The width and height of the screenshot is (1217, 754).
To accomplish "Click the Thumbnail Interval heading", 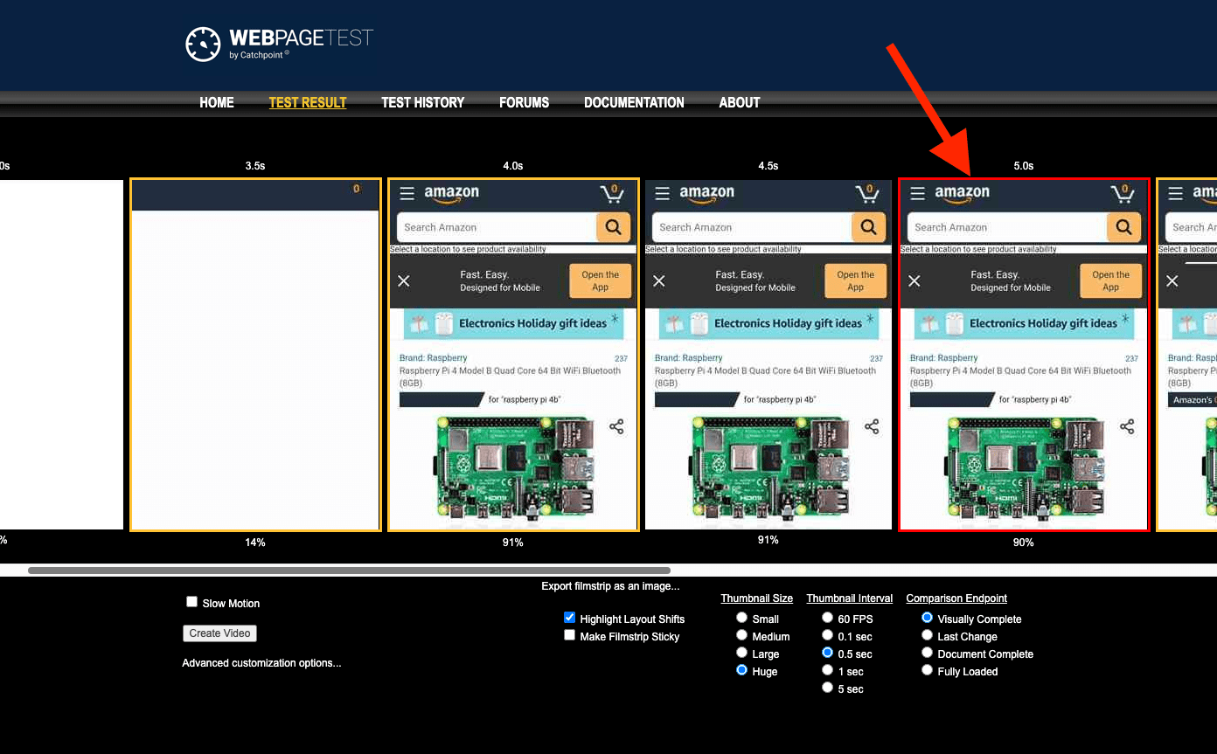I will (850, 598).
